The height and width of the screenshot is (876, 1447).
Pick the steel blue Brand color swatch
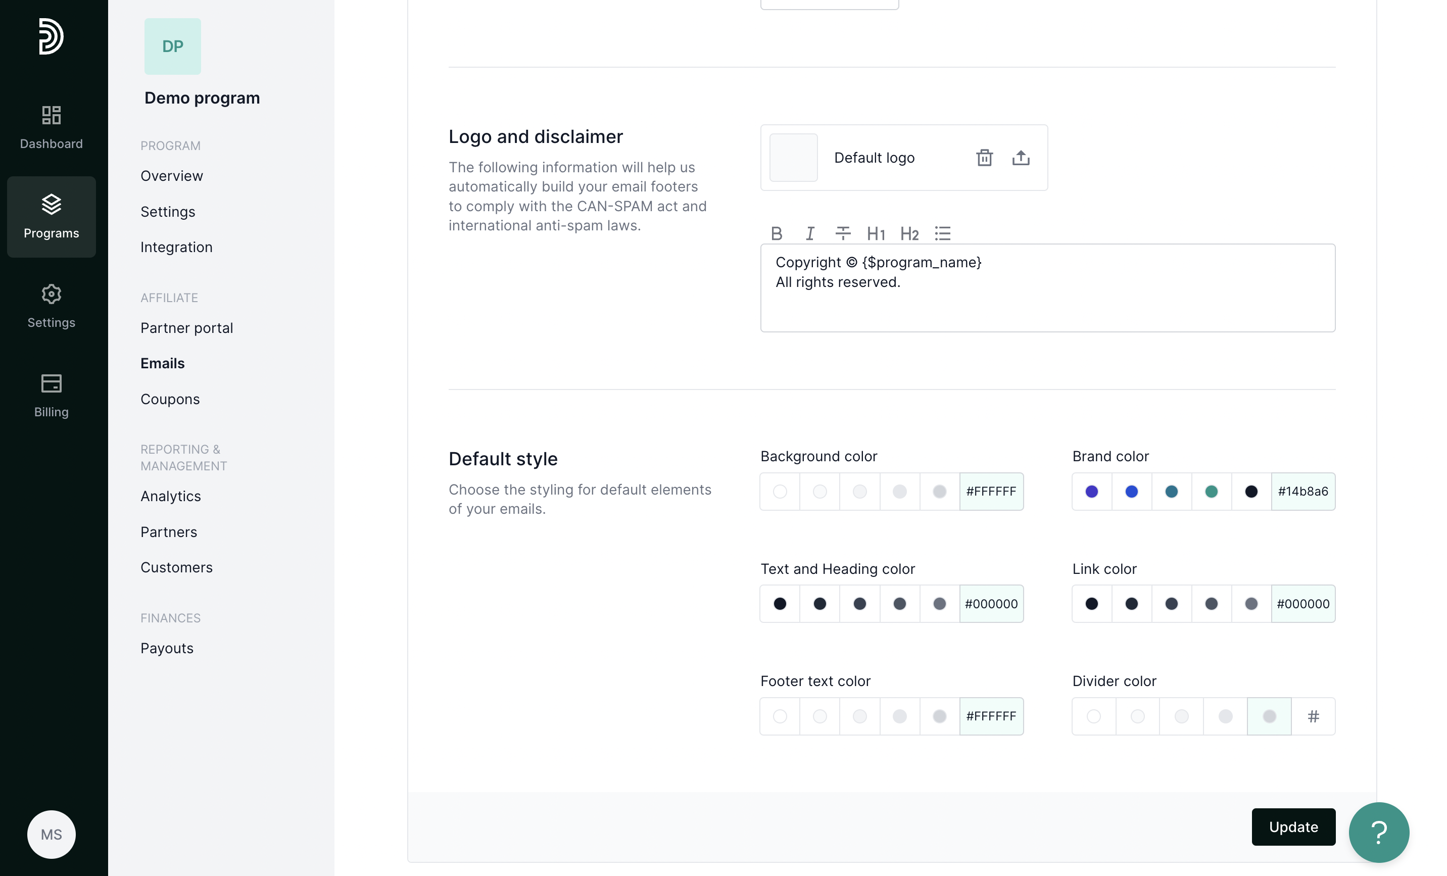pos(1171,491)
